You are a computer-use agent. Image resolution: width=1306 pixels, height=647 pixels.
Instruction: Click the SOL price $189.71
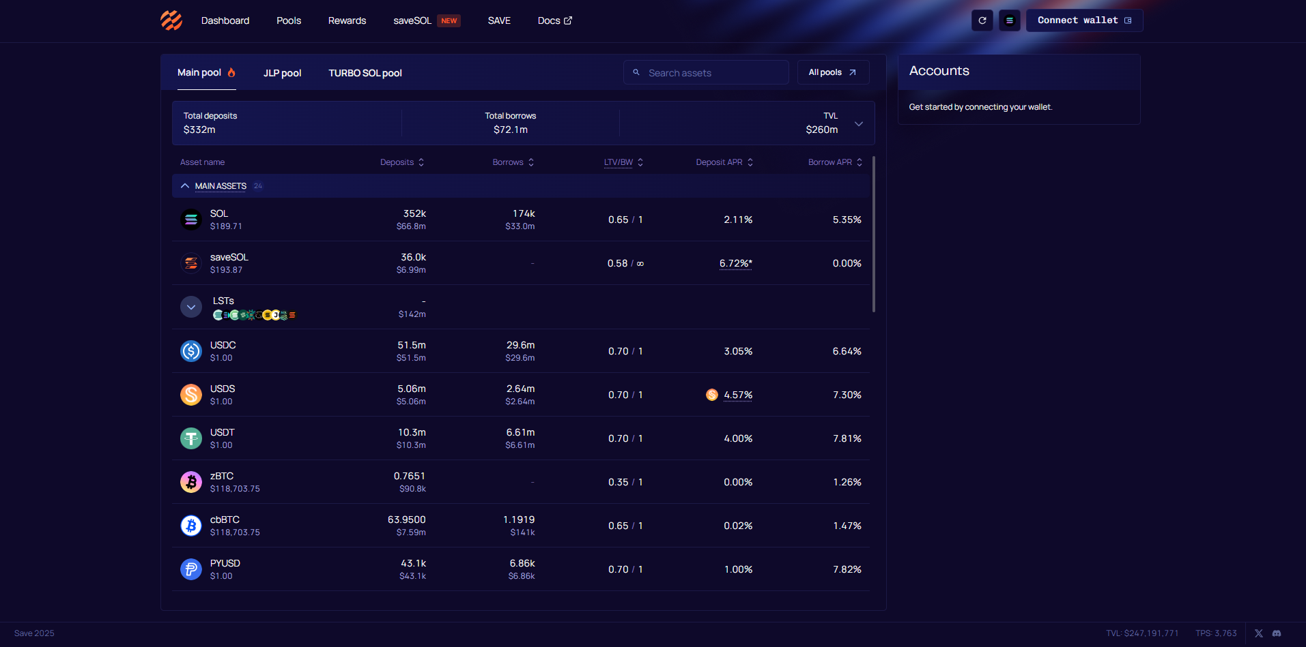(226, 226)
